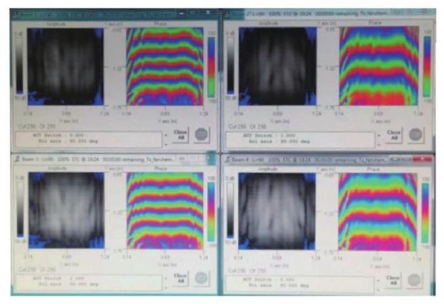
Task: Click Close All in Beam 3 window
Action: (180, 279)
